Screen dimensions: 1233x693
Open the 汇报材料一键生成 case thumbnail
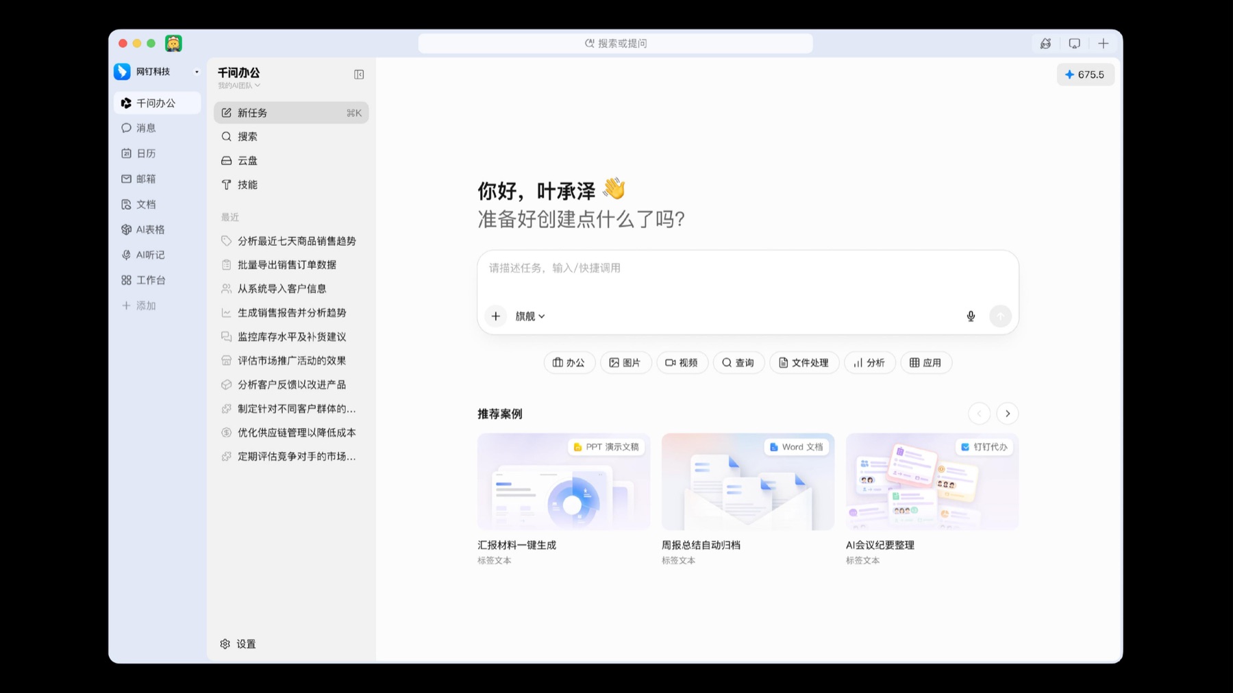click(x=564, y=481)
